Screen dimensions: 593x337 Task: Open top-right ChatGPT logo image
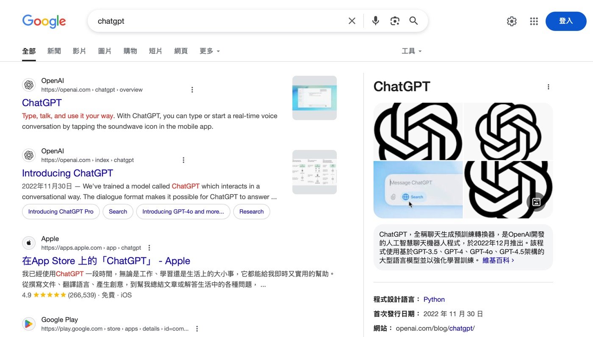click(509, 131)
